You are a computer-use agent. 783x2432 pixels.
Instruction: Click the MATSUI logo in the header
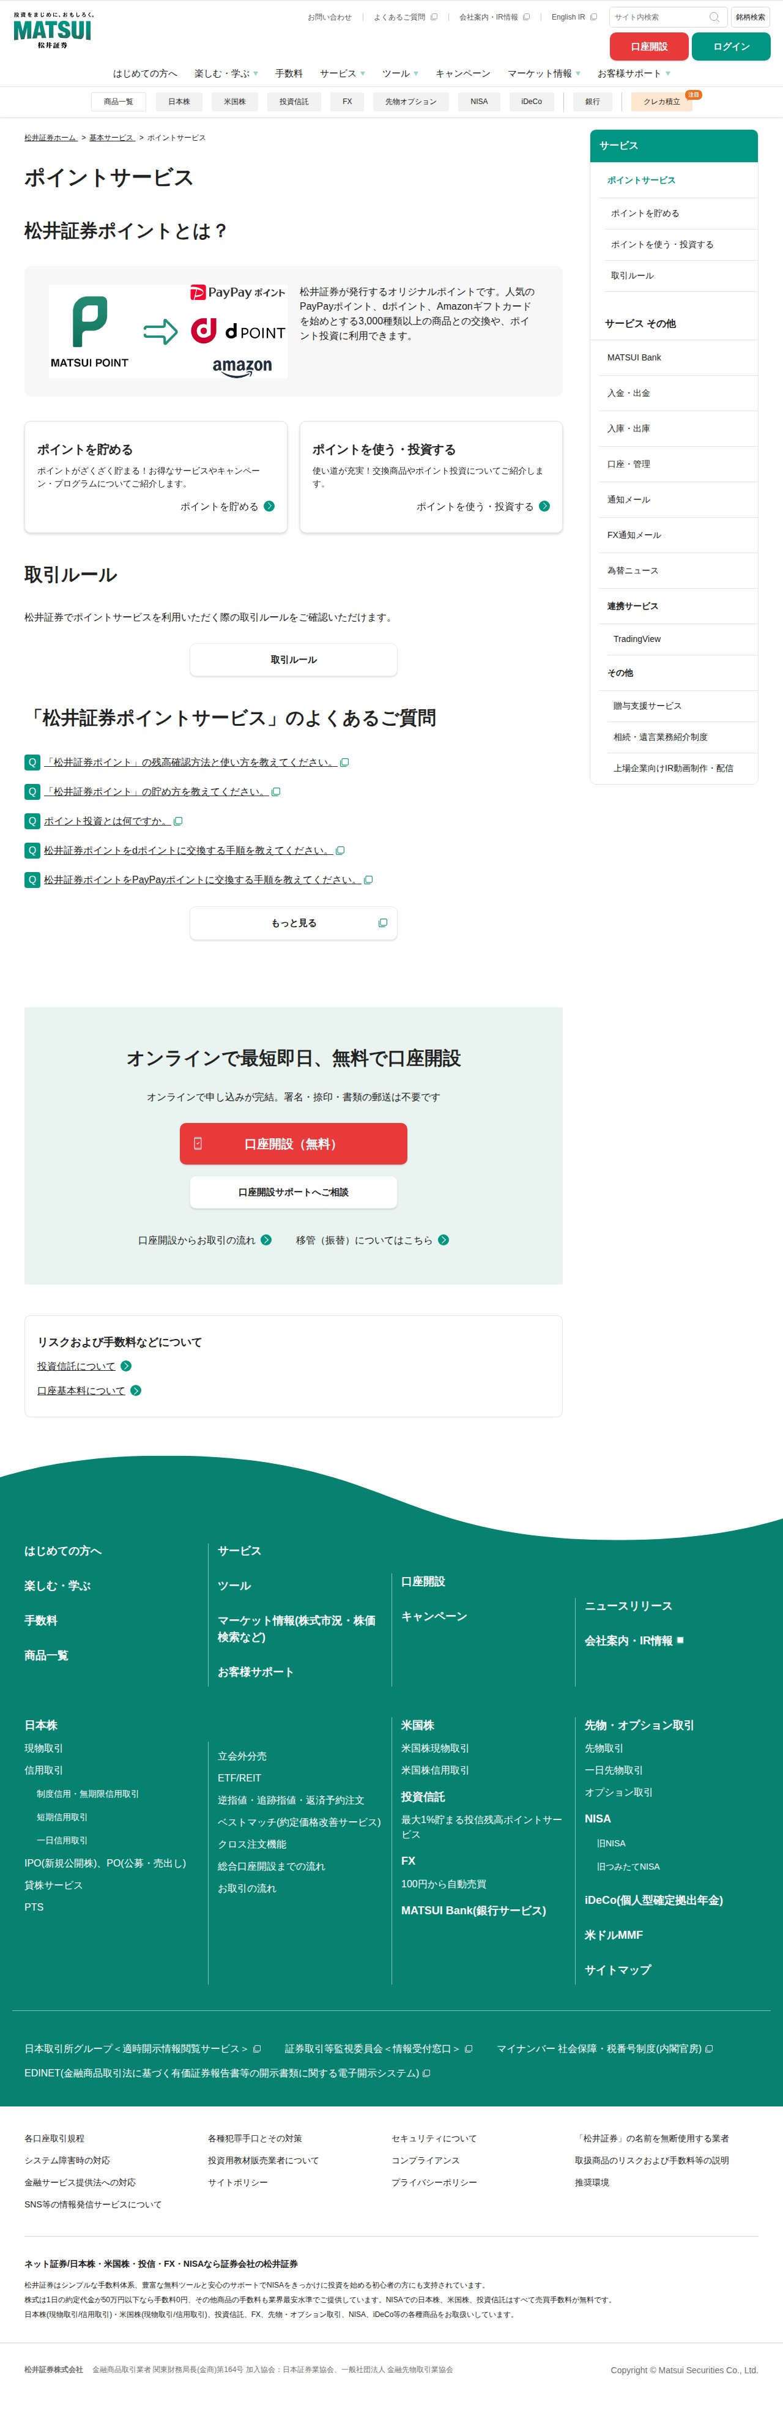click(x=53, y=30)
